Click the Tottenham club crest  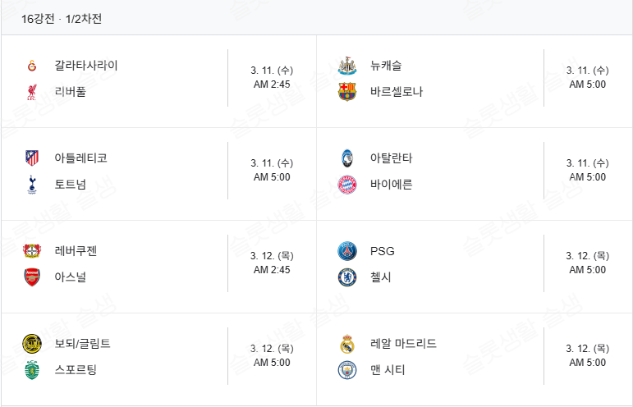point(32,185)
